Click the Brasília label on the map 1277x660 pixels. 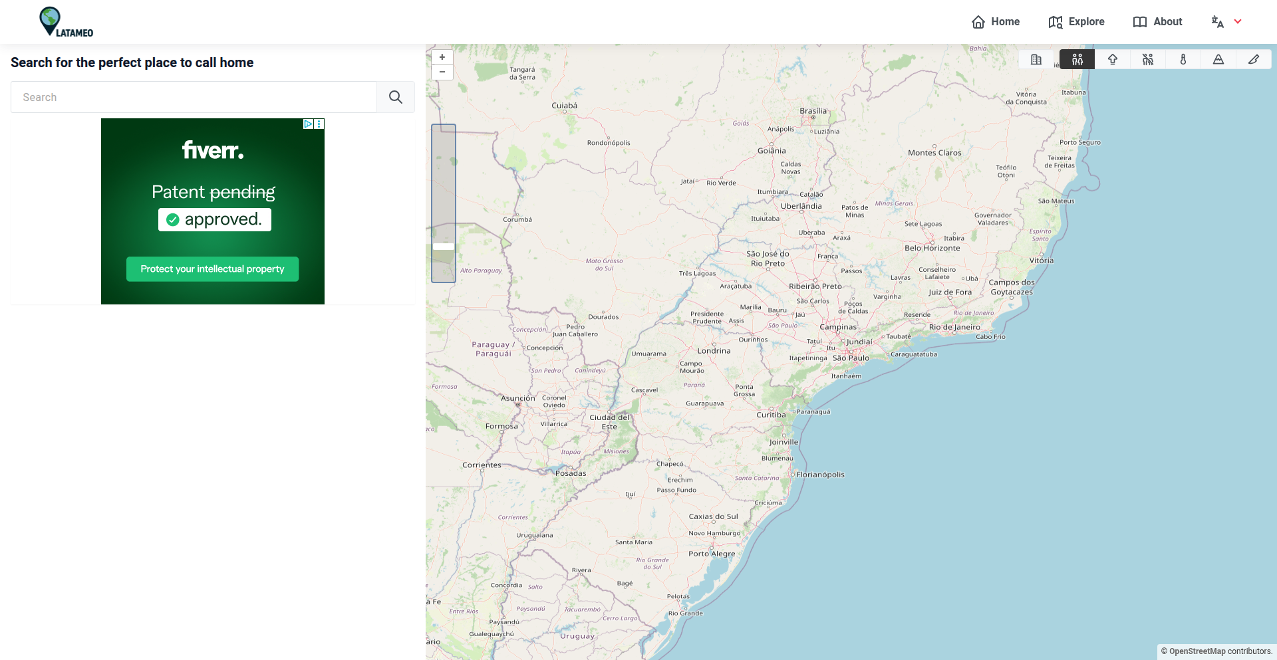click(813, 111)
